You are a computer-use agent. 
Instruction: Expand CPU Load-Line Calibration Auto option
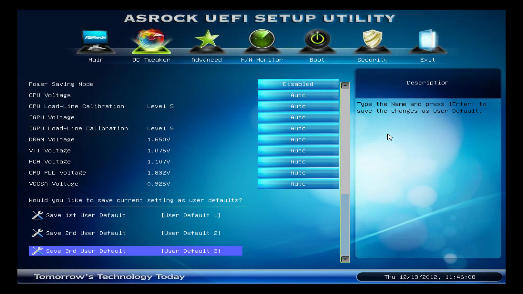[298, 106]
